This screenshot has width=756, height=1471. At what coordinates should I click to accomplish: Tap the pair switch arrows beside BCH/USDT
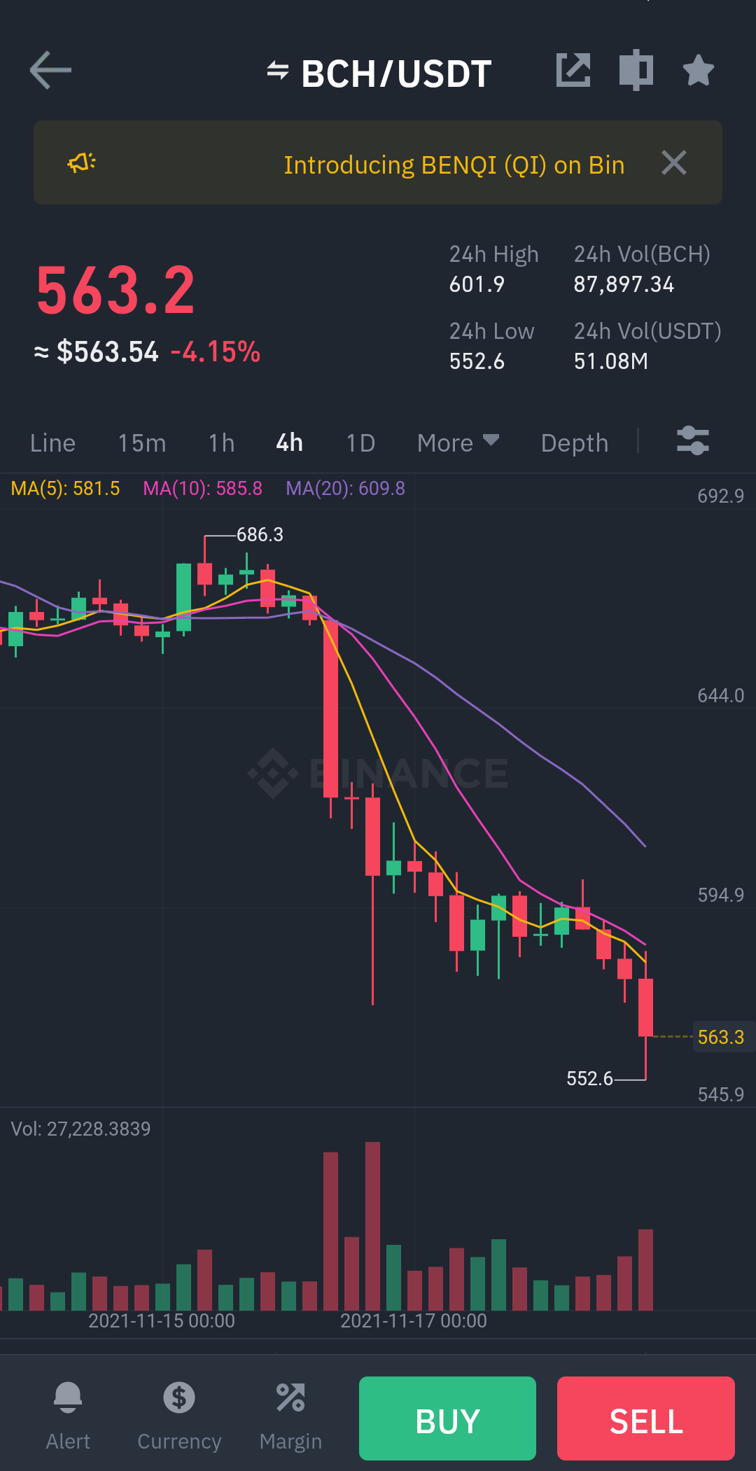[278, 71]
